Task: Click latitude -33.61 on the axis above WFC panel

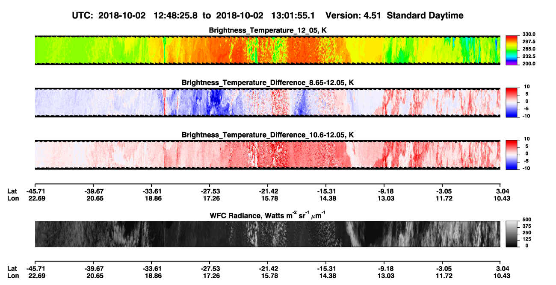Action: coord(151,191)
